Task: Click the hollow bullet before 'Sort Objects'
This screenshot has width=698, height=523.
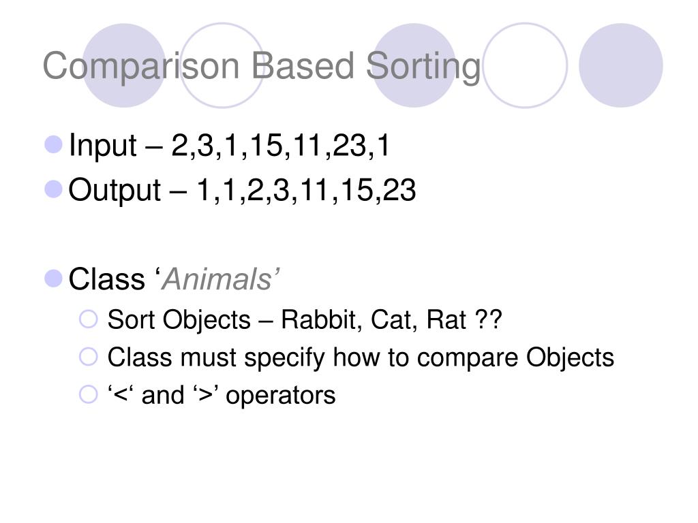Action: (88, 319)
